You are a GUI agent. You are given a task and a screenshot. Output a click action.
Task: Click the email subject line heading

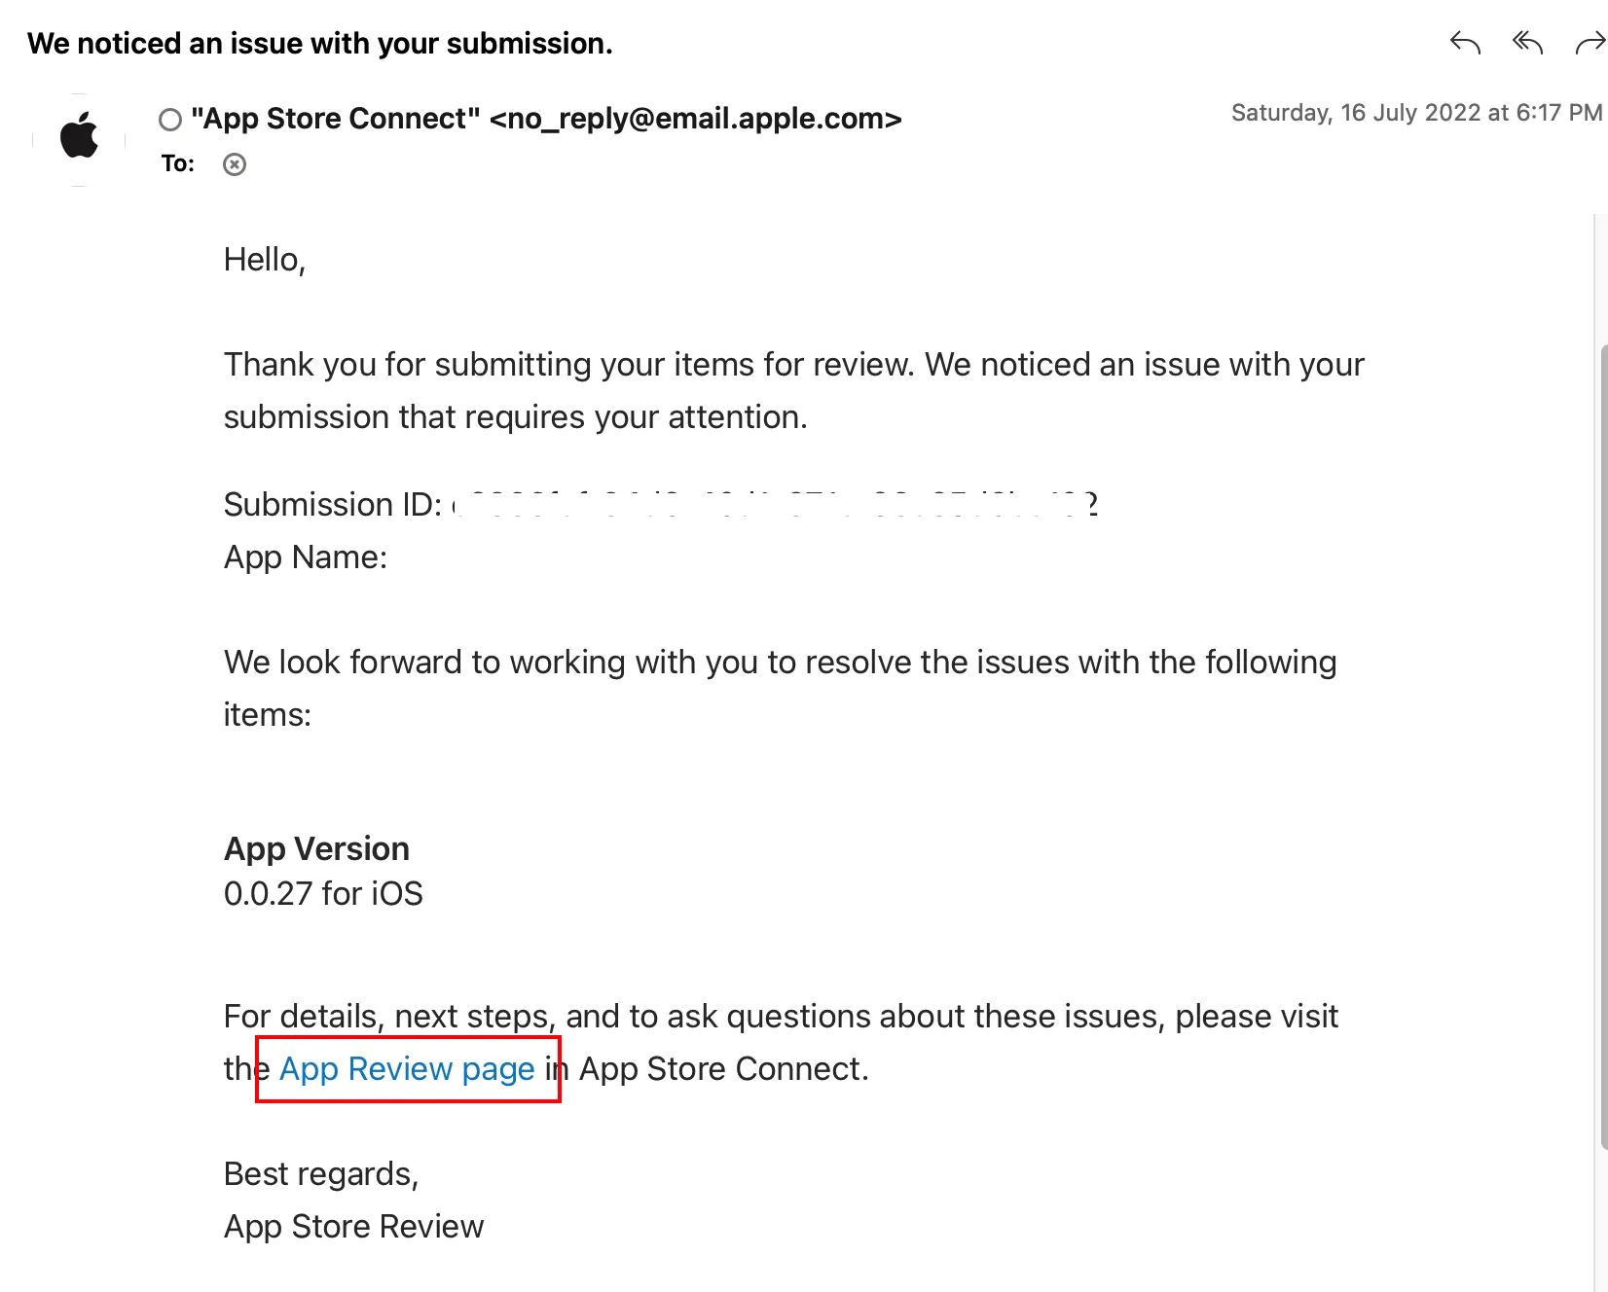point(320,44)
